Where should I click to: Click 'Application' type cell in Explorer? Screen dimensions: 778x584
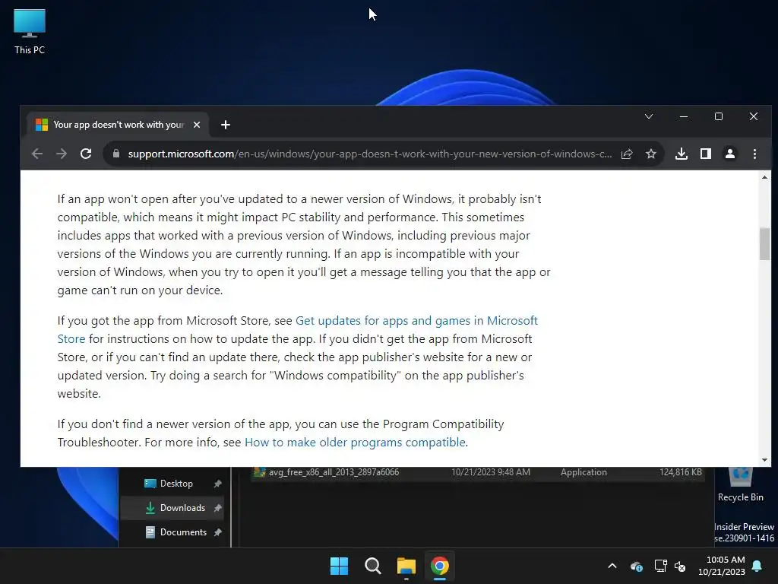[x=583, y=472]
